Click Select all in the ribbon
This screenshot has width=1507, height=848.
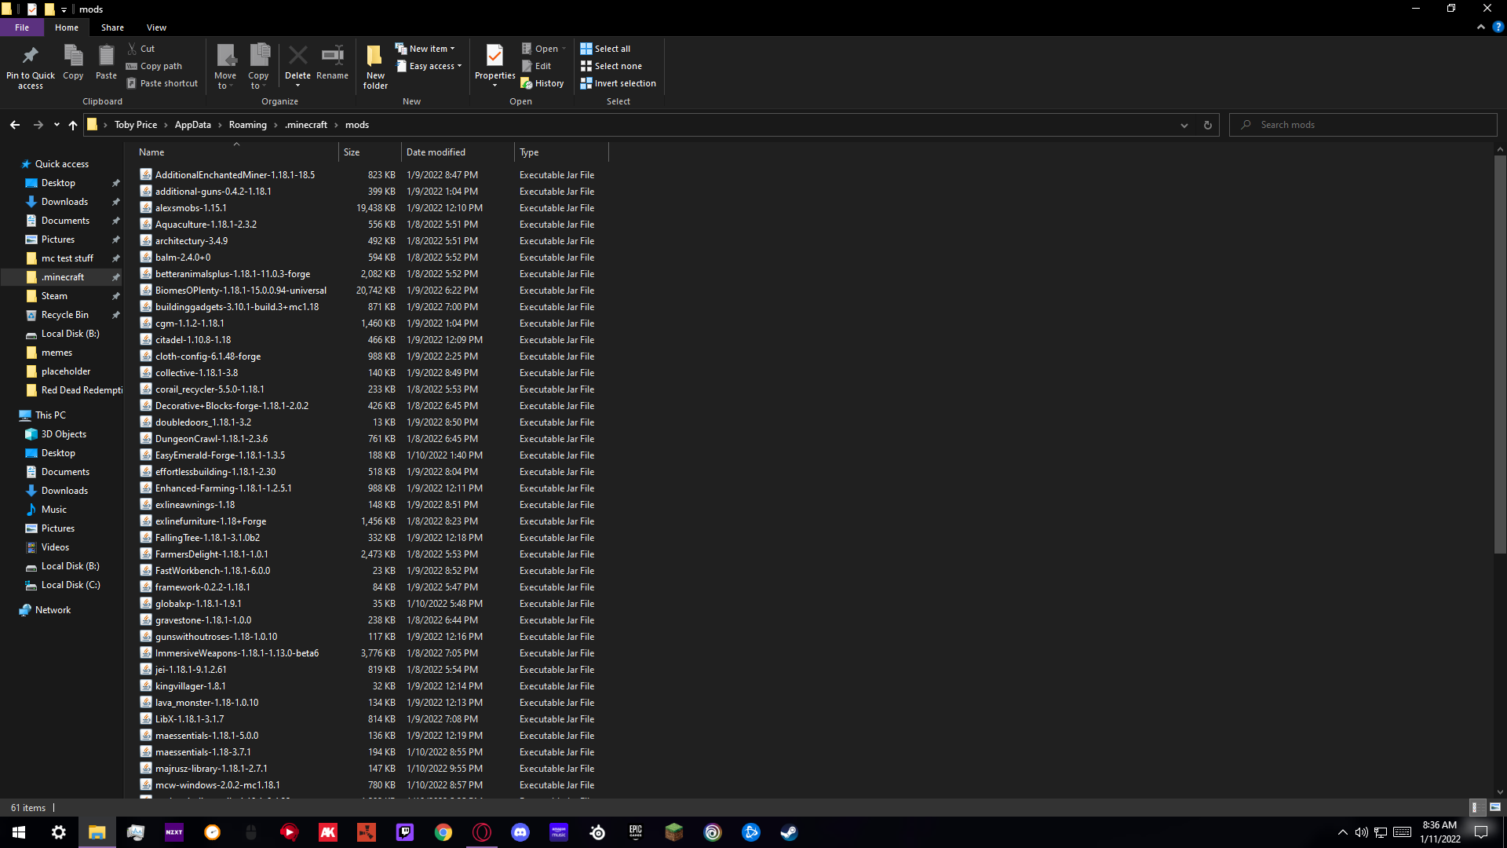605,49
